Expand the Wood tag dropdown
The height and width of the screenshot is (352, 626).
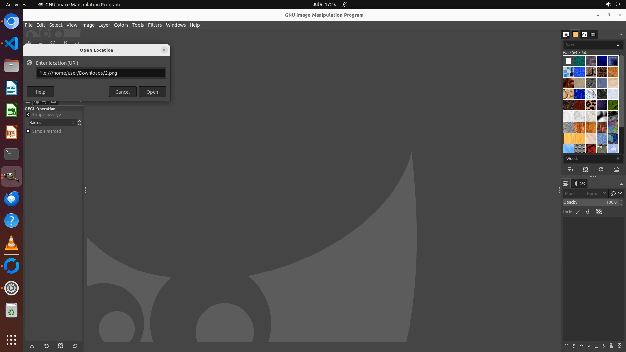[x=618, y=159]
